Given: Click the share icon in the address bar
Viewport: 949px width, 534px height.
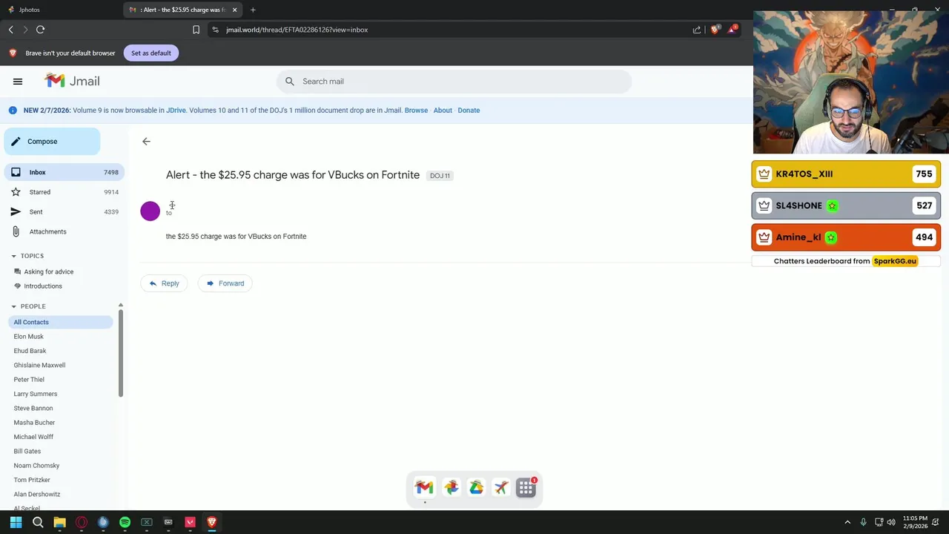Looking at the screenshot, I should pyautogui.click(x=697, y=30).
